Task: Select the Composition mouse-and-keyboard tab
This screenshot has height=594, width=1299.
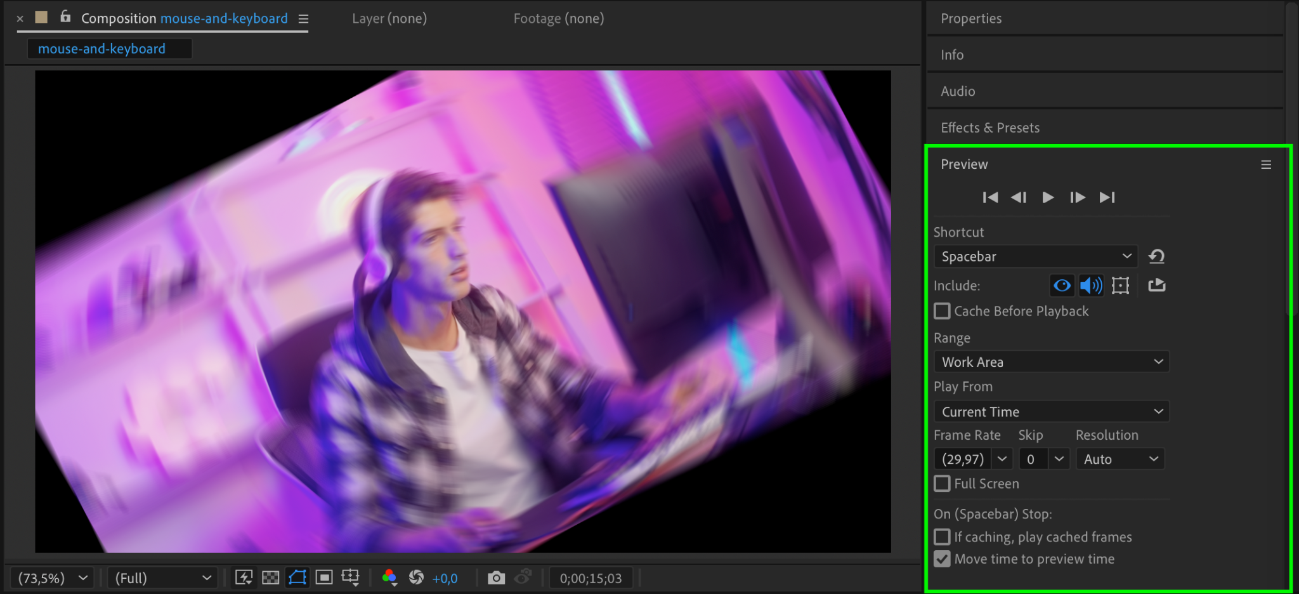Action: (x=185, y=18)
